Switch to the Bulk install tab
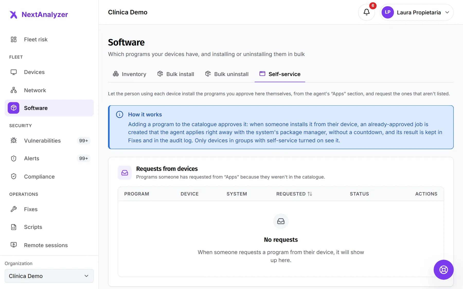The image size is (463, 289). click(x=176, y=74)
